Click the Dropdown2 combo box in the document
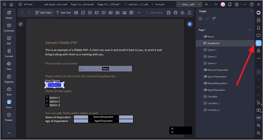 [55, 85]
